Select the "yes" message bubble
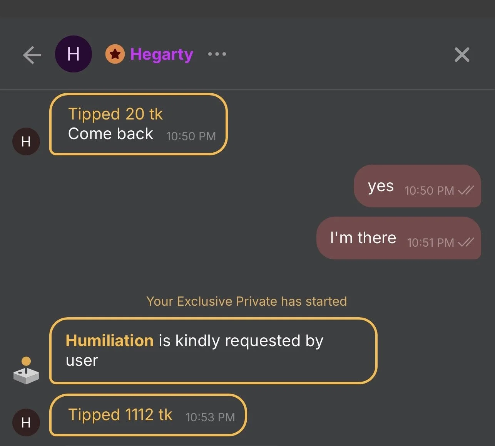This screenshot has width=495, height=446. (417, 186)
